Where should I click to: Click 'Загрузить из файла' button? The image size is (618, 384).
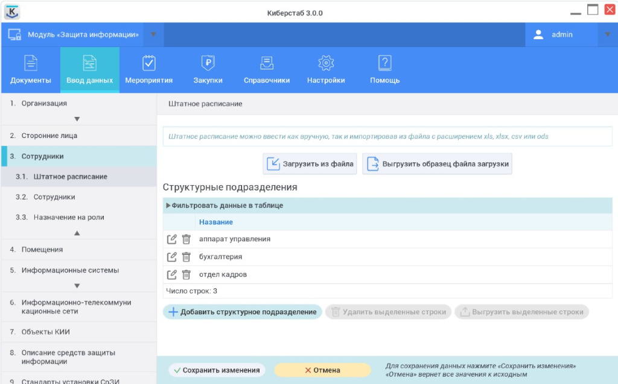point(310,164)
